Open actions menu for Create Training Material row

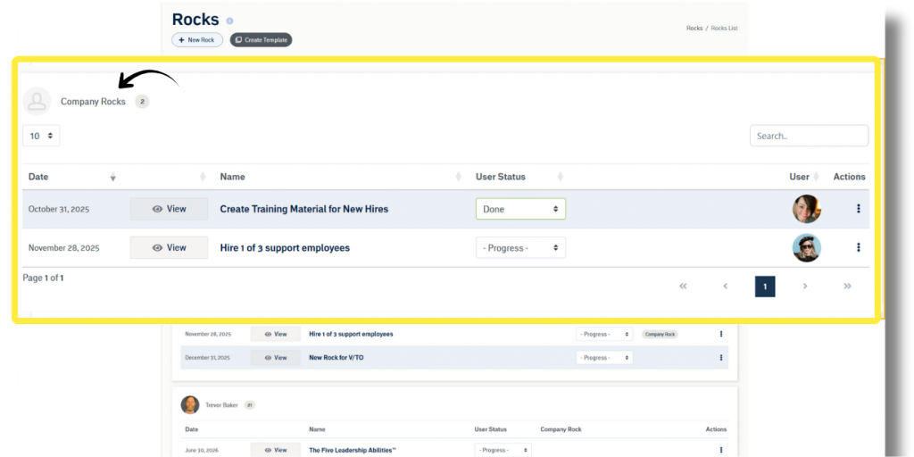tap(859, 209)
